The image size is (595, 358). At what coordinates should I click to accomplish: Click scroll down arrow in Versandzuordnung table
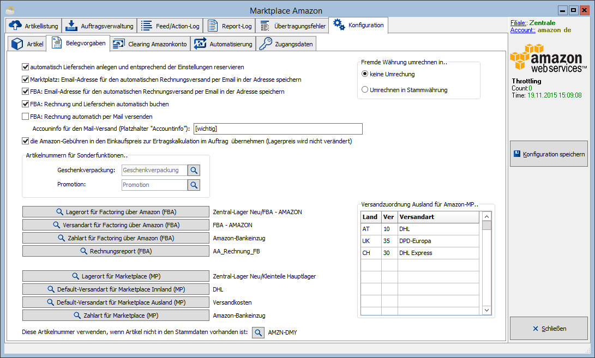[x=486, y=310]
